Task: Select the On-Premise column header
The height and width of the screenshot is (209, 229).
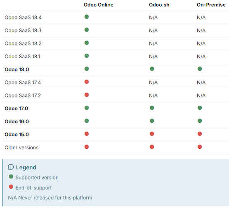Action: (x=211, y=5)
